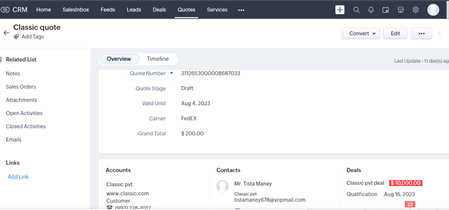Open contact Mr. Tista Maney

253,184
